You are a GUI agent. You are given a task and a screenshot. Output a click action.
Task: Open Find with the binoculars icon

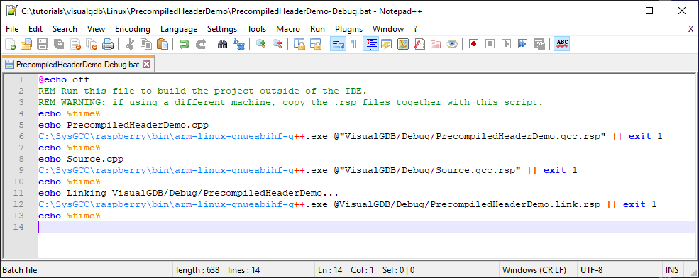point(223,44)
